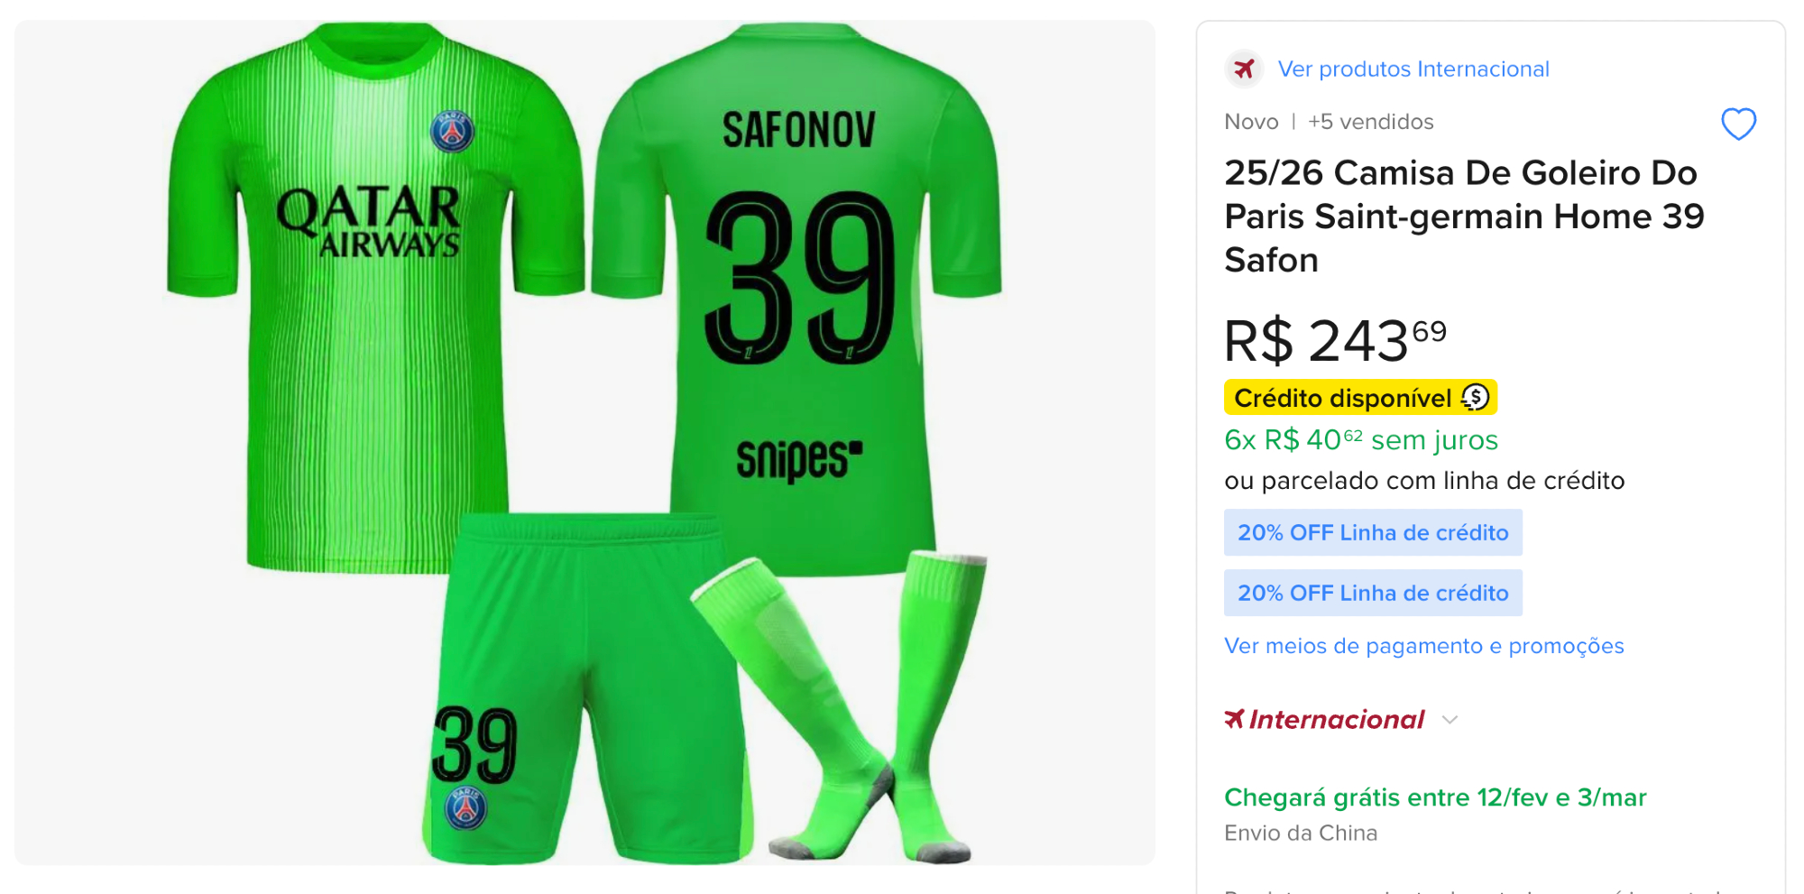The height and width of the screenshot is (894, 1804).
Task: Click the Chegará grátis delivery text
Action: click(1434, 797)
